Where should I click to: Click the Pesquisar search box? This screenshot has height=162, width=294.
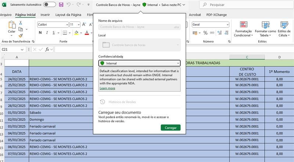click(x=247, y=5)
